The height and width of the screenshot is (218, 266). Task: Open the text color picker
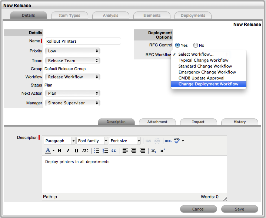click(53, 150)
